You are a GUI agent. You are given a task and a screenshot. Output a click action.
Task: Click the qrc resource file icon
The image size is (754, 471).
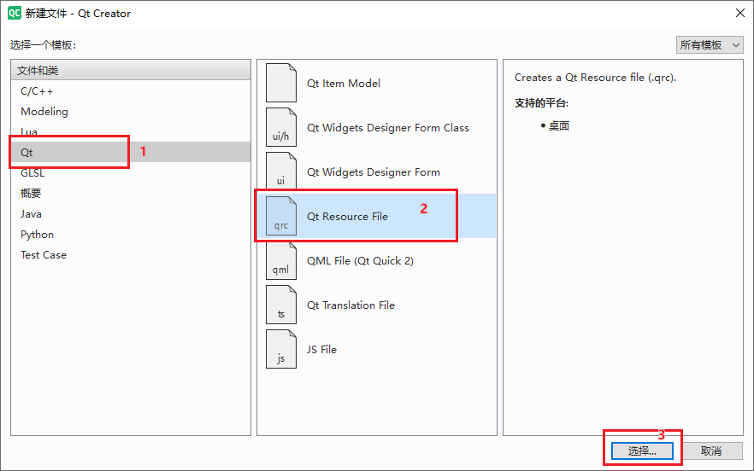(281, 216)
